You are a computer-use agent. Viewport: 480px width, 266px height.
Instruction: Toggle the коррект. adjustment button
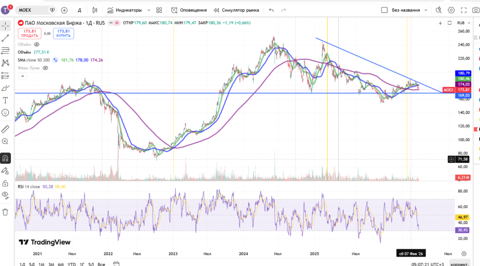[460, 264]
